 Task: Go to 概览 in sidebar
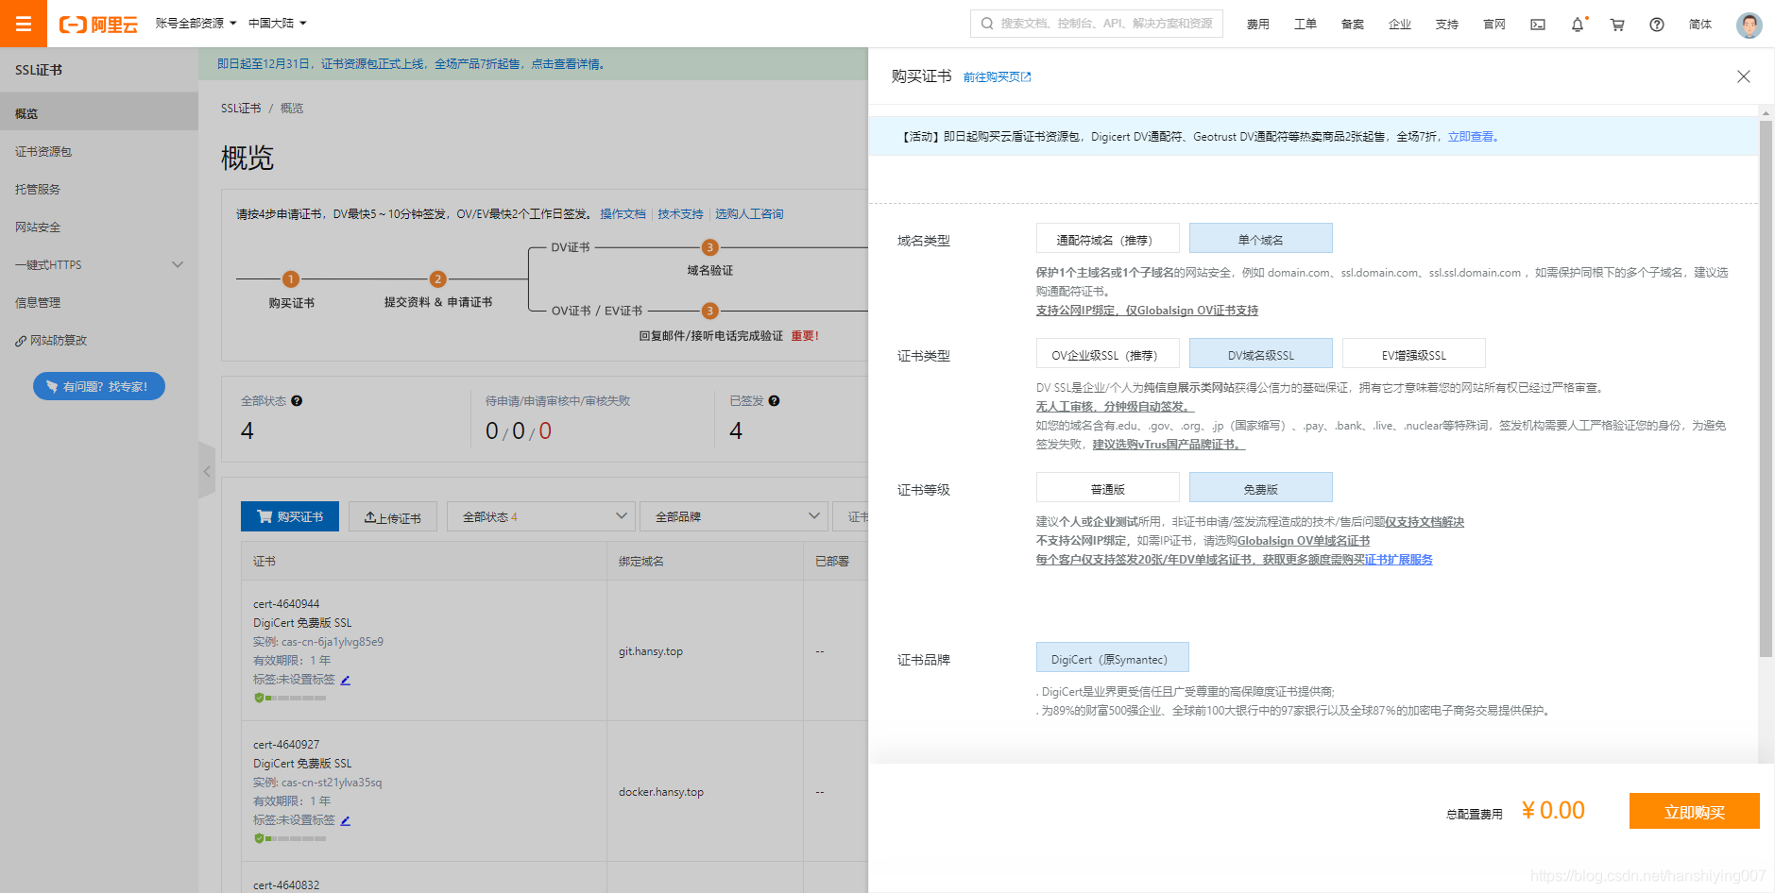pyautogui.click(x=99, y=113)
